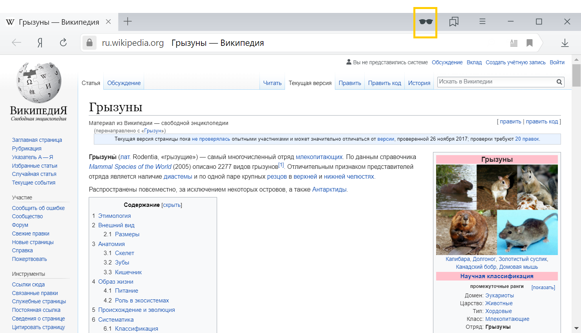Reload the page
This screenshot has height=333, width=581.
pyautogui.click(x=63, y=42)
